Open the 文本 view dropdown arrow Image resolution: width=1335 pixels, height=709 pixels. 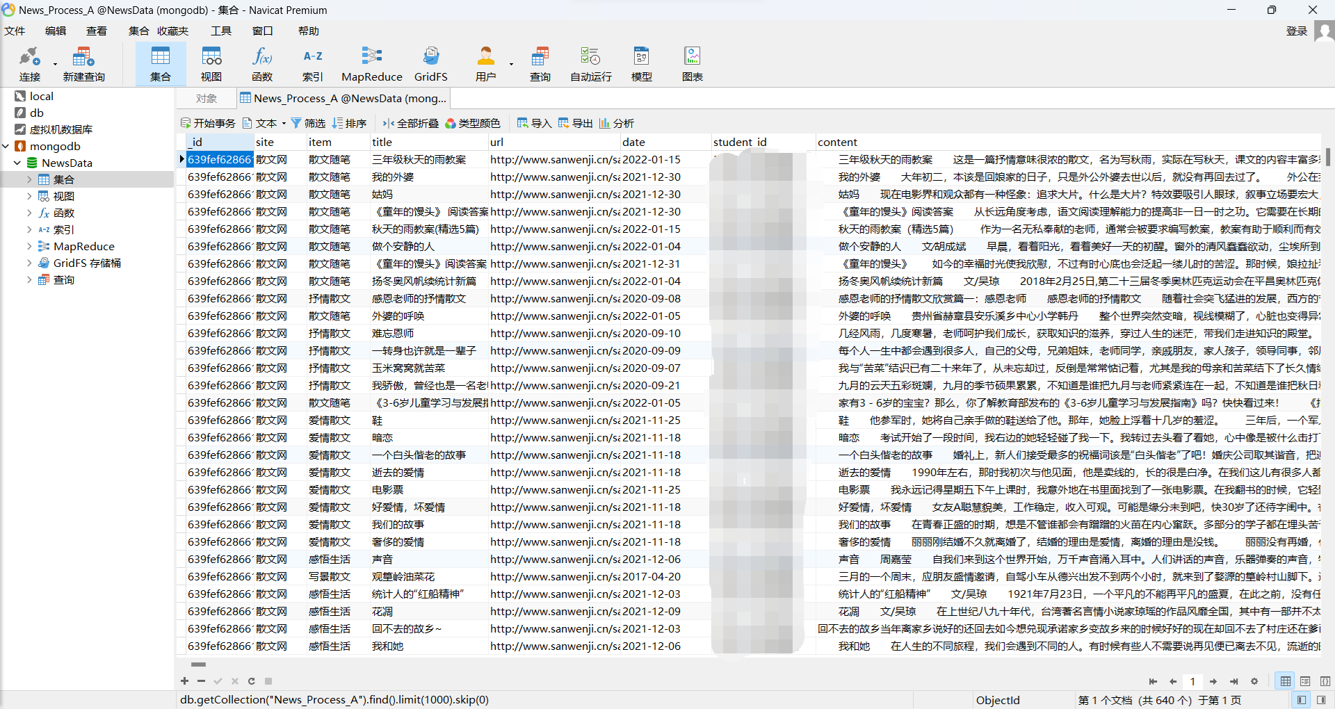pyautogui.click(x=284, y=123)
